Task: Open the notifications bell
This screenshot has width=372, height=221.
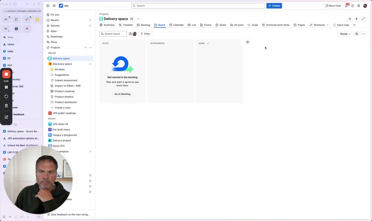Action: [346, 6]
